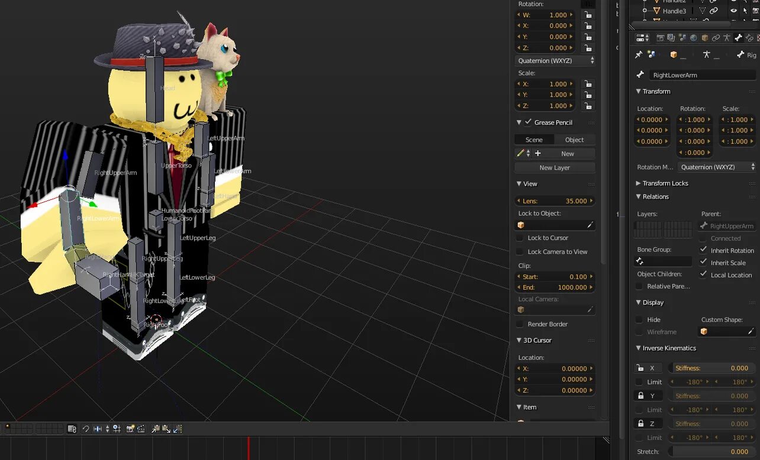Screen dimensions: 760x460
Task: Click the pin icon in properties breadcrumb
Action: pyautogui.click(x=639, y=54)
